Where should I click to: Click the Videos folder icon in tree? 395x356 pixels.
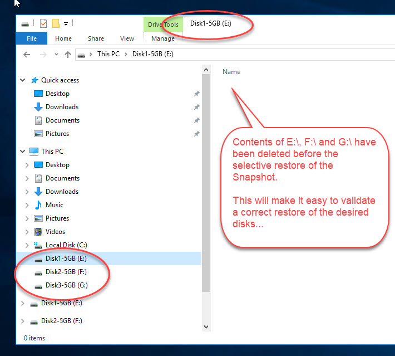pos(38,232)
